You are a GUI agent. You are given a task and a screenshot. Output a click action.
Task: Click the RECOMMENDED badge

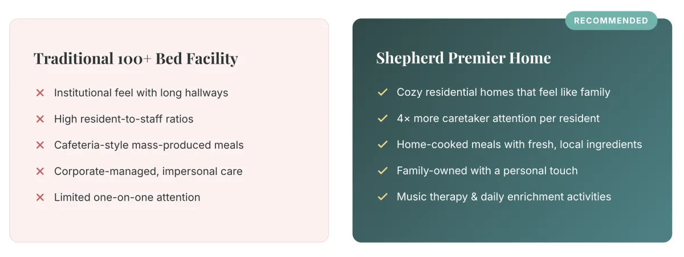click(x=611, y=21)
